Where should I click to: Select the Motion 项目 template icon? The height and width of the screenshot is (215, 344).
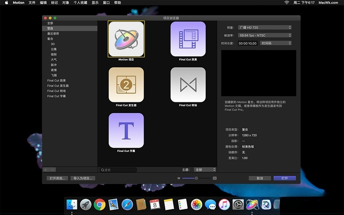[x=126, y=39]
